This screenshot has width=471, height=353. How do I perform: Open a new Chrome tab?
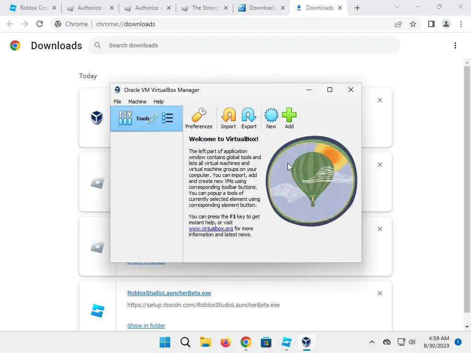(x=357, y=8)
